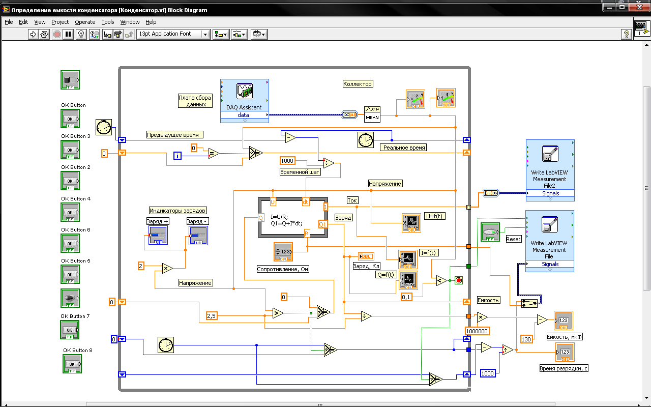
Task: Toggle Retain Wire Values button
Action: click(x=95, y=34)
